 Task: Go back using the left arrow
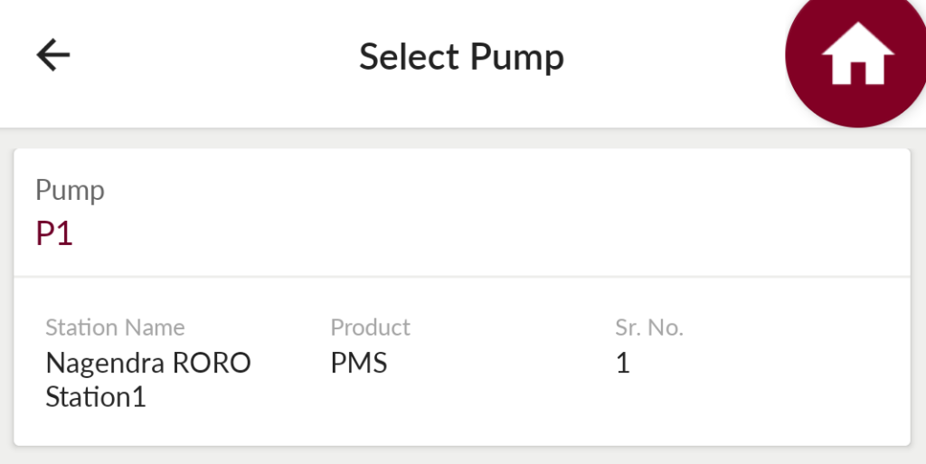(x=53, y=55)
